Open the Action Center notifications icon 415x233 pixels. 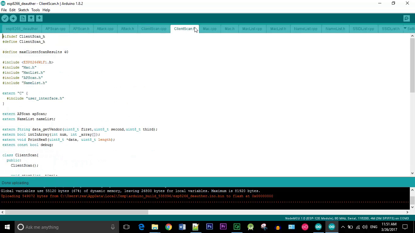click(x=405, y=227)
